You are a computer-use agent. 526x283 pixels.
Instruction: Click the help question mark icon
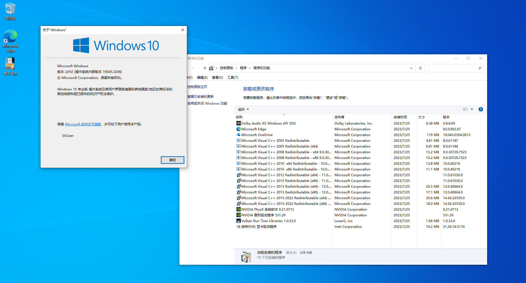click(481, 109)
